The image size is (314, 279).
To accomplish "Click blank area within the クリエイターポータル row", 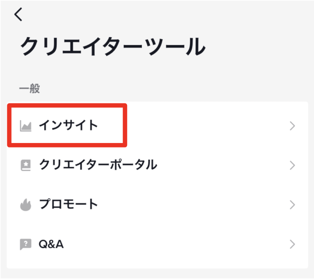I will (221, 165).
